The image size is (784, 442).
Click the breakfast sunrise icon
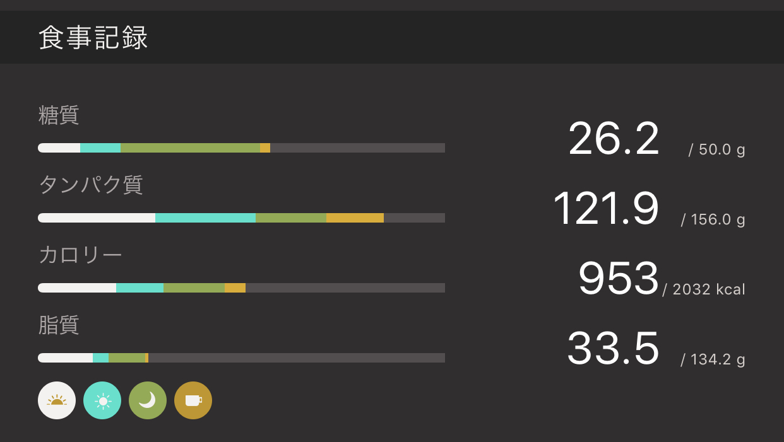click(57, 400)
